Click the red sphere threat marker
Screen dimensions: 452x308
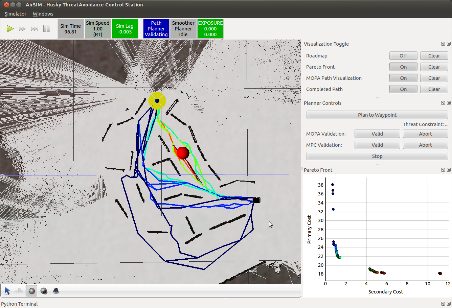pyautogui.click(x=183, y=153)
